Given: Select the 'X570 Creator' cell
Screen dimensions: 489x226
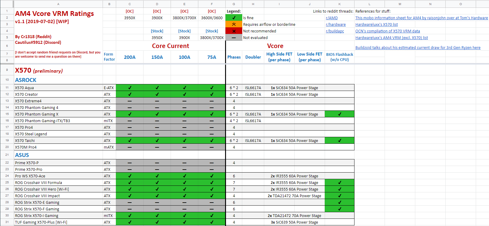Looking at the screenshot, I should pos(58,94).
